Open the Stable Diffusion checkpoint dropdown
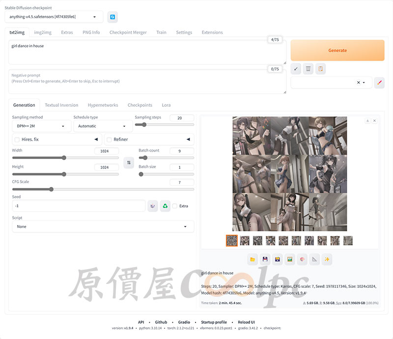 pyautogui.click(x=54, y=17)
